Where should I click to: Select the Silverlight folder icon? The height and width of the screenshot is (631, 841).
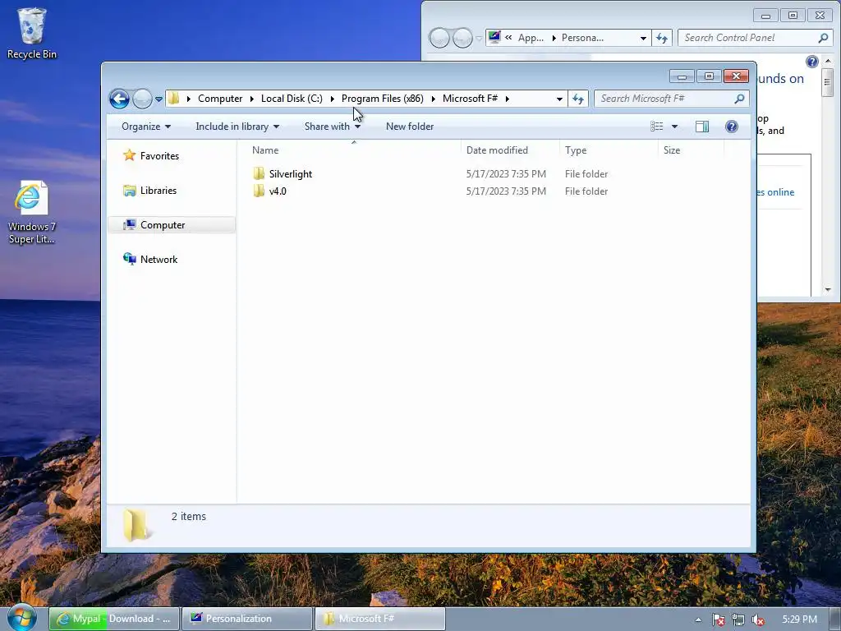click(259, 174)
